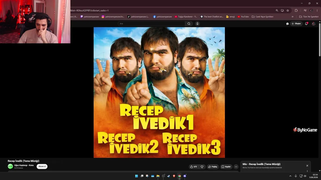The height and width of the screenshot is (180, 321).
Task: Open the Twitch yalnizsempanzee bookmark
Action: [x=90, y=17]
